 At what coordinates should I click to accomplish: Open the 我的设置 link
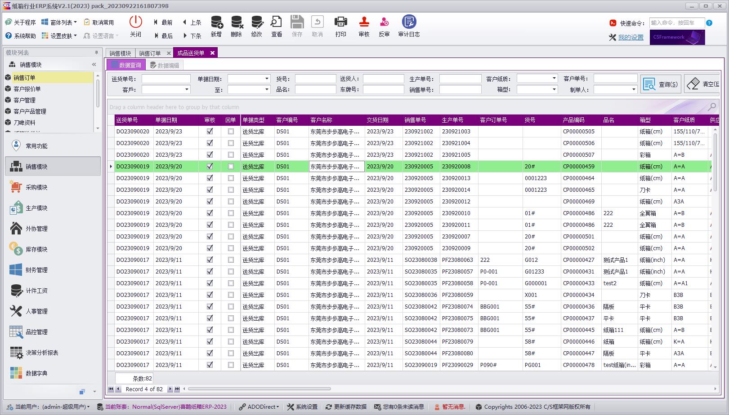(631, 38)
